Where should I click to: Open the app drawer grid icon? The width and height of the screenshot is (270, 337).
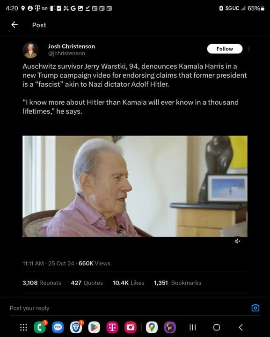(23, 327)
